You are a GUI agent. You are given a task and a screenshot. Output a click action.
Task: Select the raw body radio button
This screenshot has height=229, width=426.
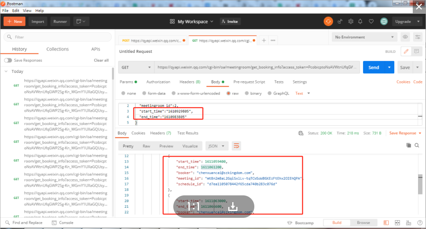(229, 93)
